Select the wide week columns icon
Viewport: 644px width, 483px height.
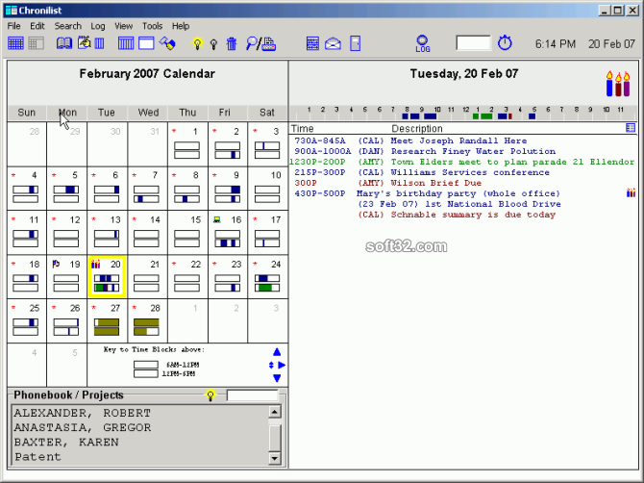tap(126, 43)
